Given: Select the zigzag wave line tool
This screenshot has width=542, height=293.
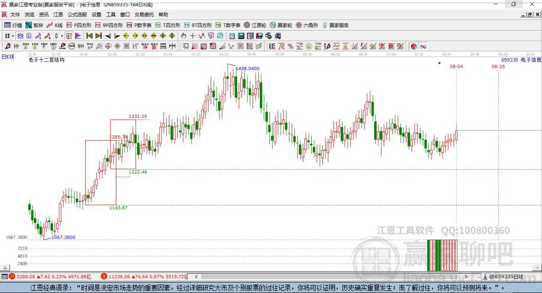Looking at the screenshot, I should click(x=231, y=47).
